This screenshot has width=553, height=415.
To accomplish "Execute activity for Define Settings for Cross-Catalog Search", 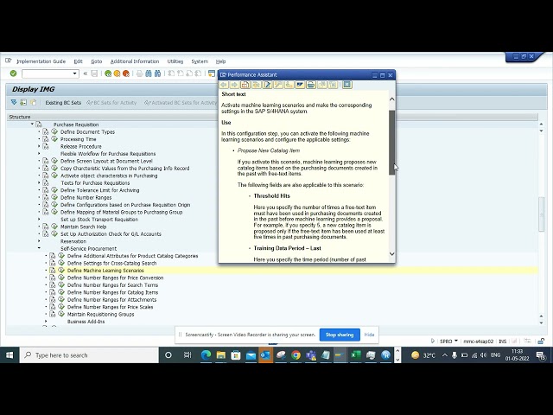I will point(61,263).
